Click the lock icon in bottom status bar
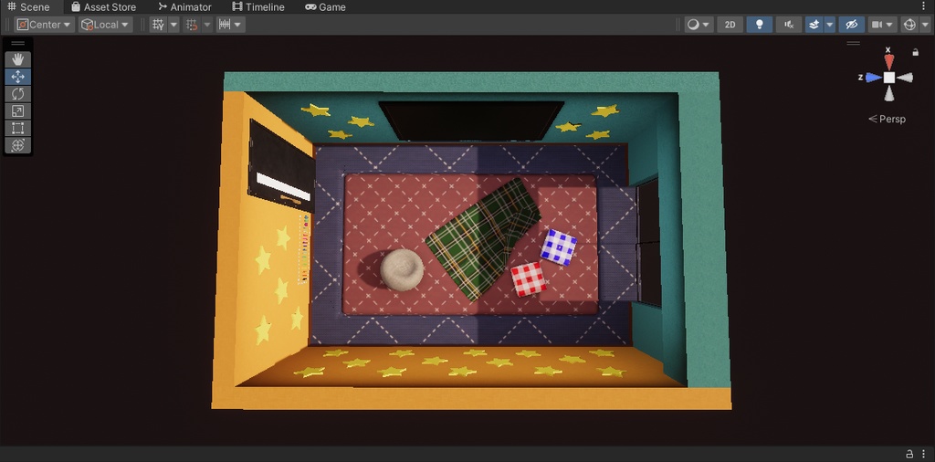Image resolution: width=935 pixels, height=462 pixels. click(909, 454)
